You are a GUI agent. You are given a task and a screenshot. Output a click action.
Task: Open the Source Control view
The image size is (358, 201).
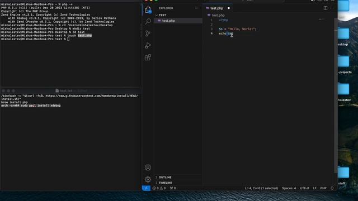(x=148, y=33)
